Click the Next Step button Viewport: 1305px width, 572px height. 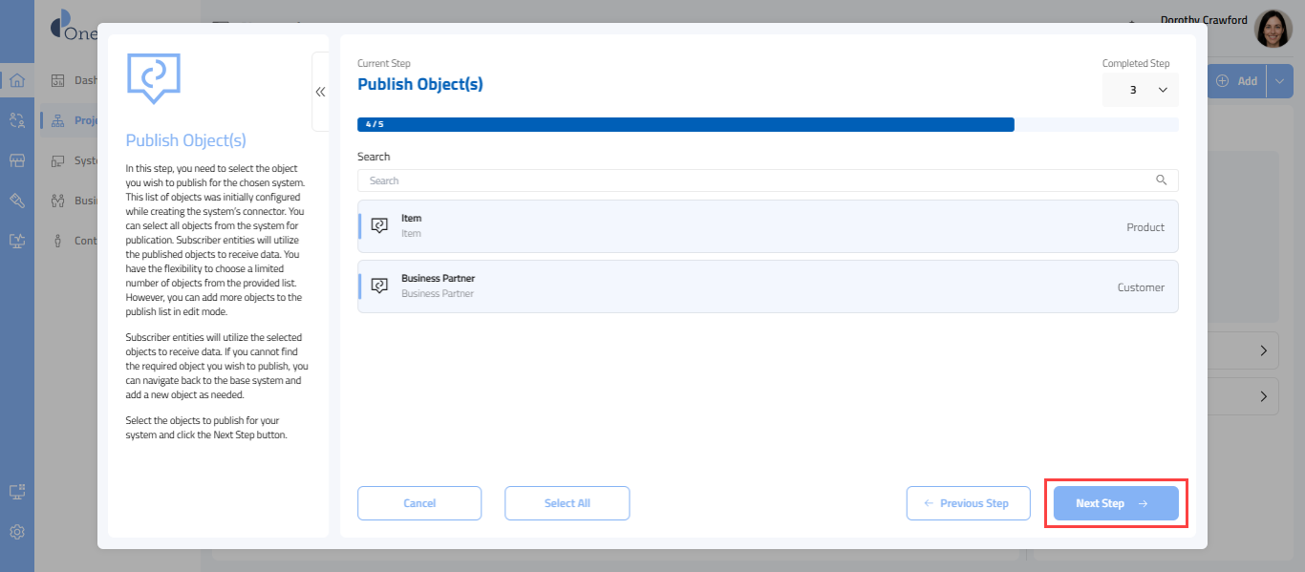point(1115,503)
